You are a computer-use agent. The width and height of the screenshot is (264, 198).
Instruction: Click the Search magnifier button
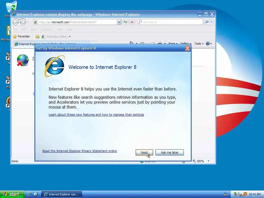pyautogui.click(x=207, y=22)
